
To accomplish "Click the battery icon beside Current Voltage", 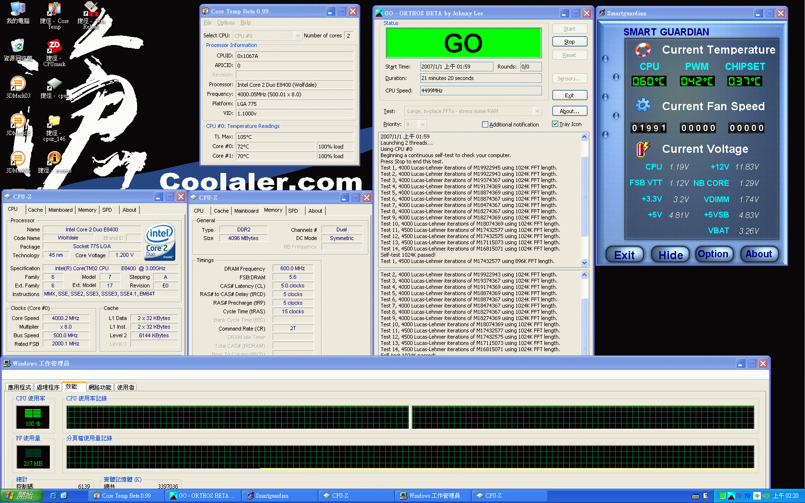I will point(643,149).
